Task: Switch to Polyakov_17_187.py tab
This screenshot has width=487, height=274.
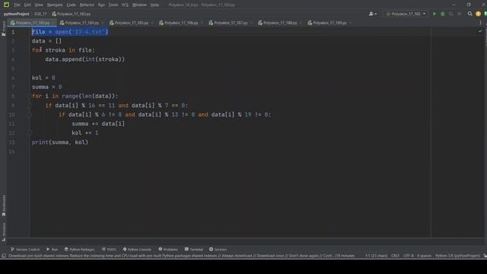Action: 231,23
